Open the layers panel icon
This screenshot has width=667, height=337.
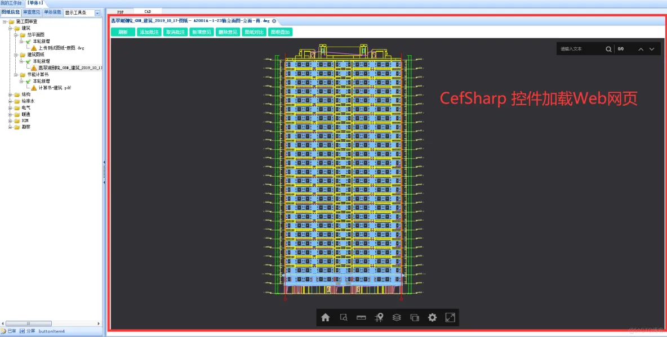pyautogui.click(x=397, y=317)
